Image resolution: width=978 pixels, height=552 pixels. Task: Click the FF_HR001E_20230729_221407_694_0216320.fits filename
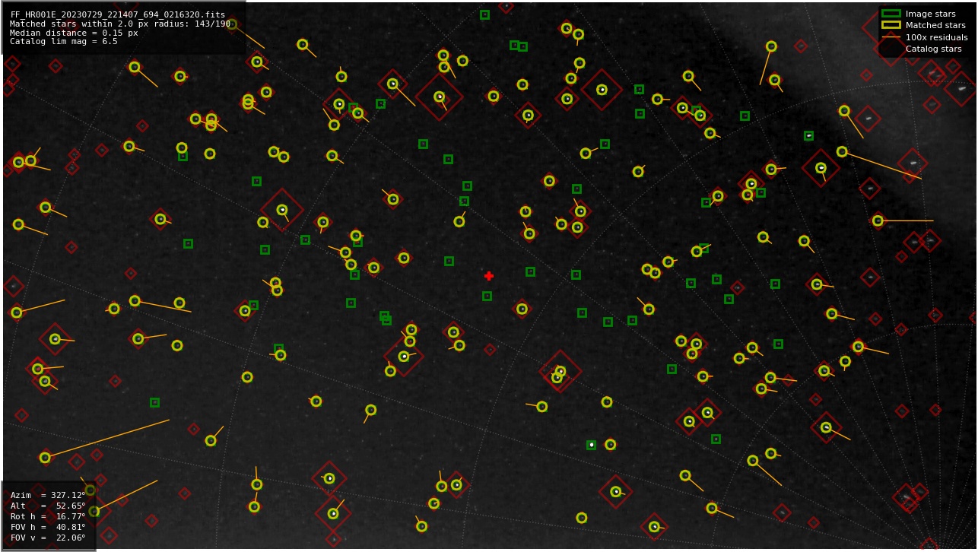[x=118, y=14]
